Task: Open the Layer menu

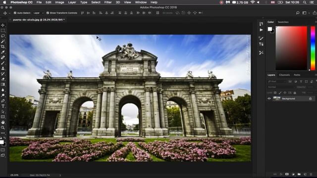Action: click(x=72, y=2)
